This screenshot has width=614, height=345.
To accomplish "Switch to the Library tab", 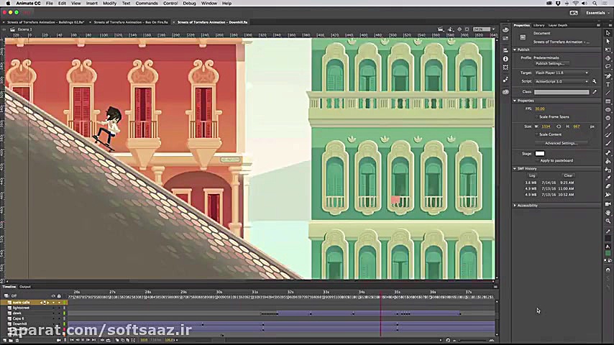I will pos(539,25).
